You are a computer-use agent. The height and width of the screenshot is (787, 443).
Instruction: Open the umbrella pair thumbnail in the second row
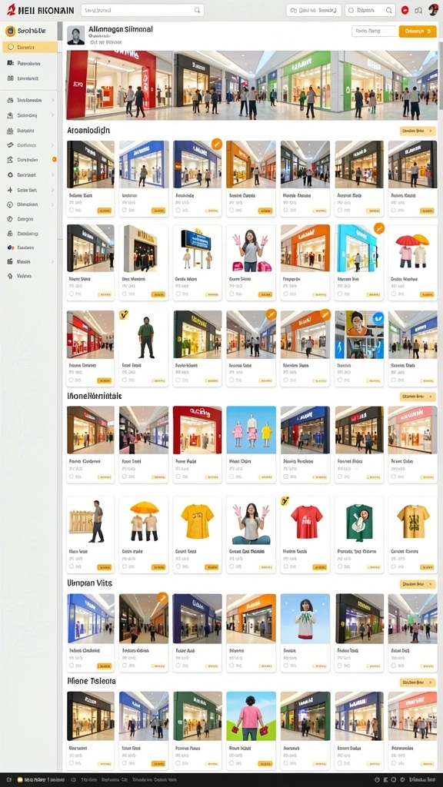(413, 248)
